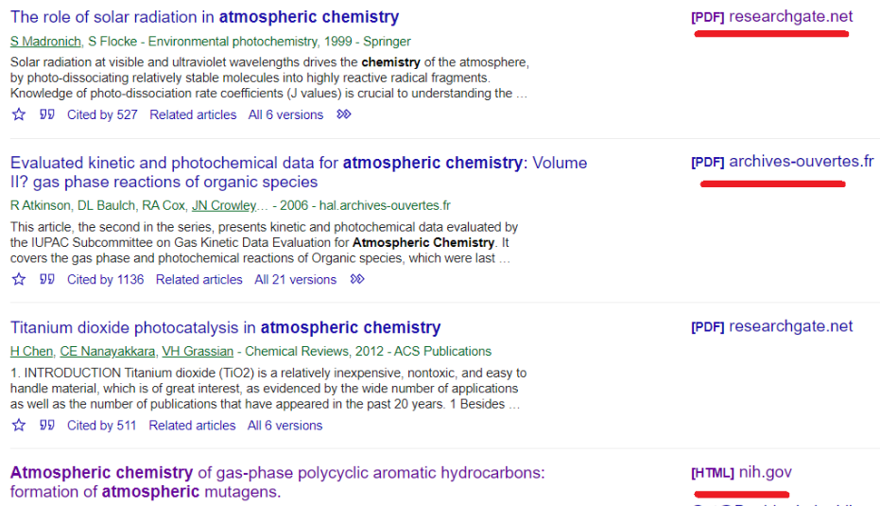
Task: Expand more options arrows after All 6 versions
Action: 344,114
